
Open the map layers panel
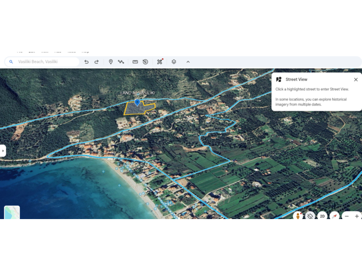(174, 62)
